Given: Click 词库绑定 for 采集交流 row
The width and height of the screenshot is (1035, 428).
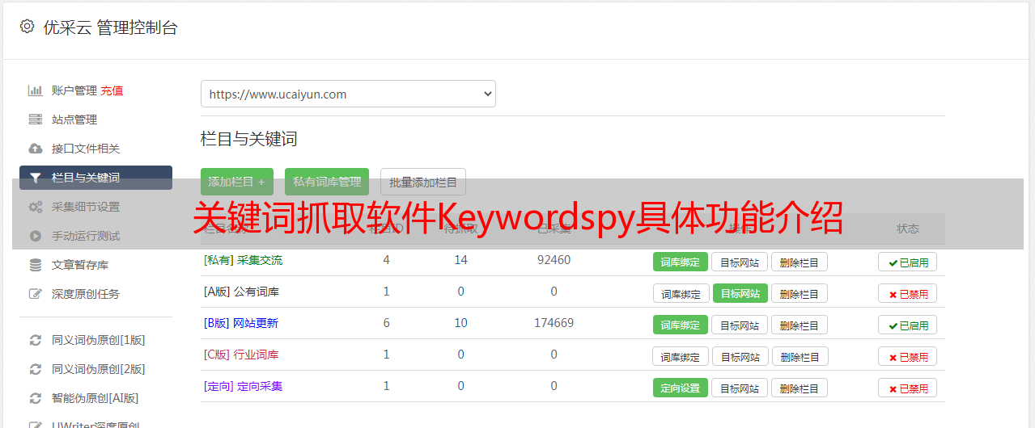Looking at the screenshot, I should point(681,262).
